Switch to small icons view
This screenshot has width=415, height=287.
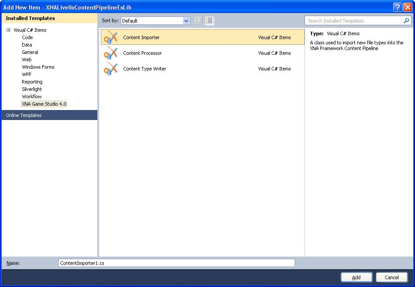coord(198,20)
